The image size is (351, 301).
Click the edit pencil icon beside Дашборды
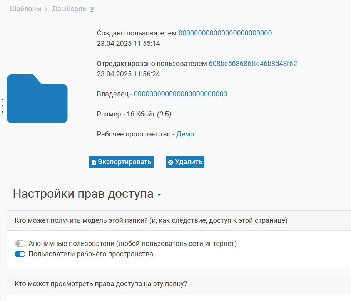[x=92, y=9]
